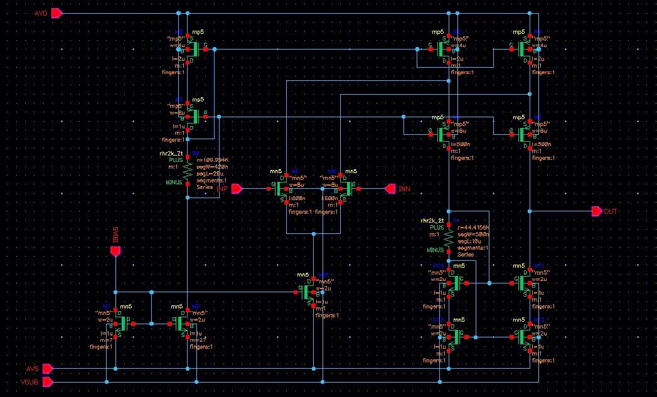Select the OUT output pin

click(x=596, y=211)
